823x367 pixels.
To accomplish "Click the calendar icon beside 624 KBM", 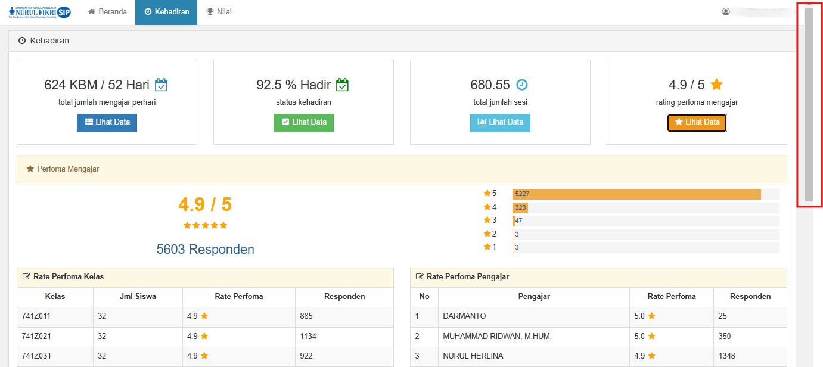I will coord(161,85).
